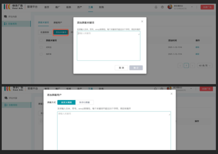Go to previous page using left pagination arrow
Image resolution: width=218 pixels, height=154 pixels.
coord(180,65)
